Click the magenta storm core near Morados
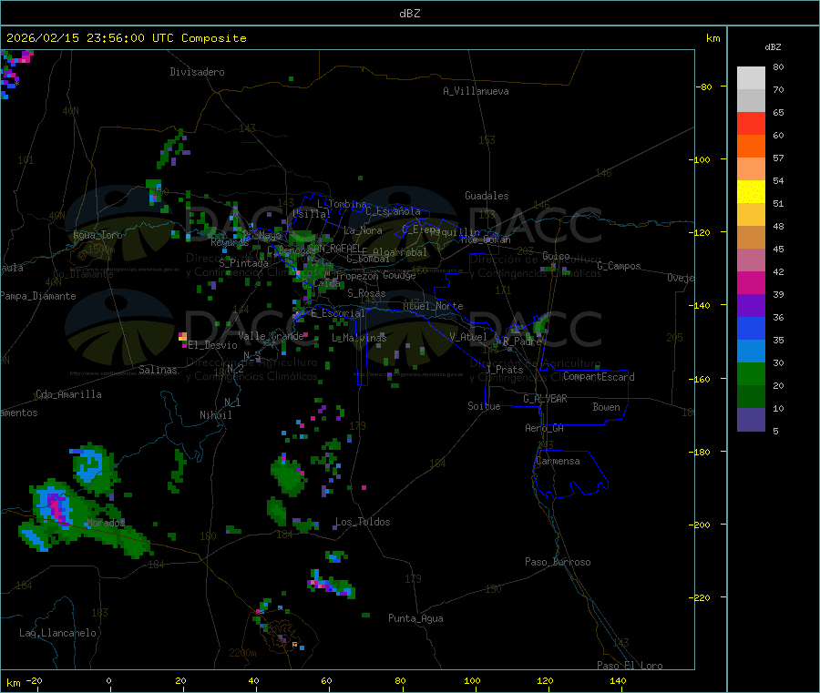This screenshot has height=693, width=820. click(x=57, y=508)
